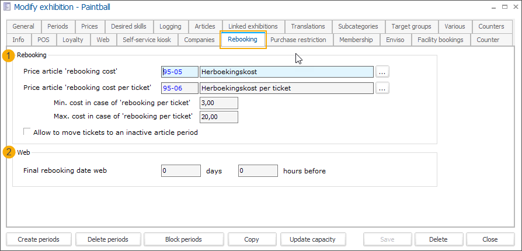
Task: Open the Counters tab
Action: [492, 26]
